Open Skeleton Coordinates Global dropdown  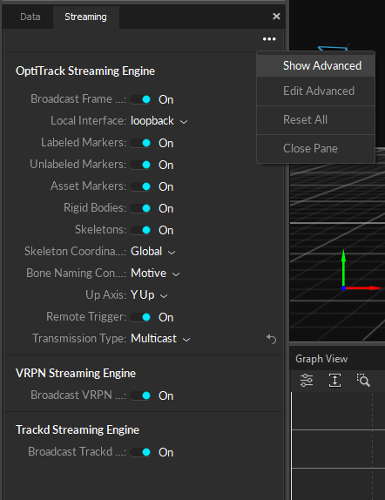click(153, 252)
